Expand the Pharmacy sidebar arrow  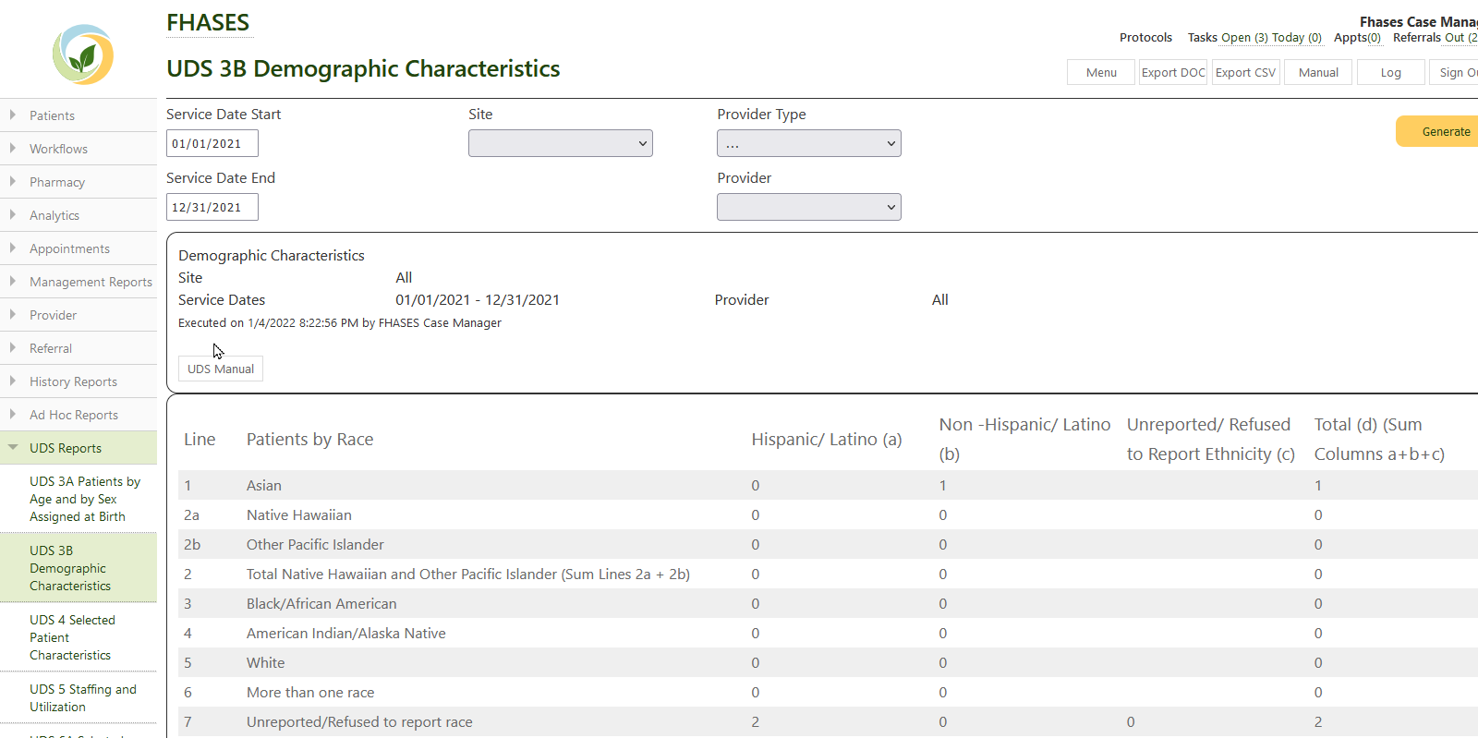tap(12, 181)
